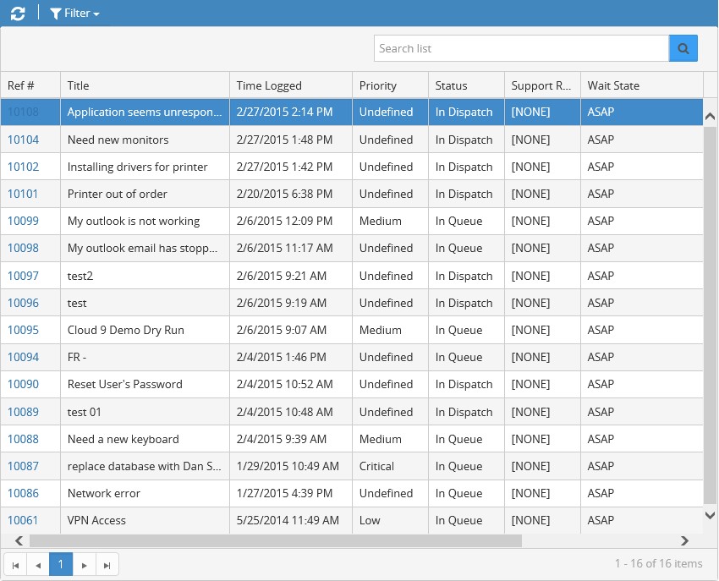The image size is (719, 581).
Task: Click the Wait State column header
Action: 613,85
